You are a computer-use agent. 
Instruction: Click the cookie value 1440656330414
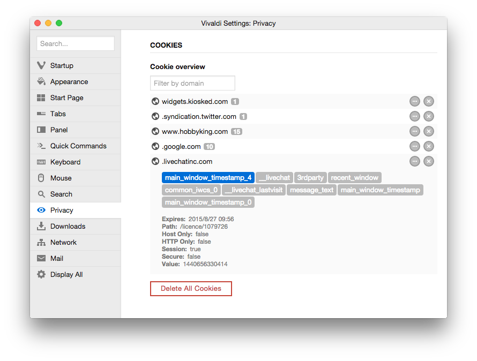coord(205,264)
